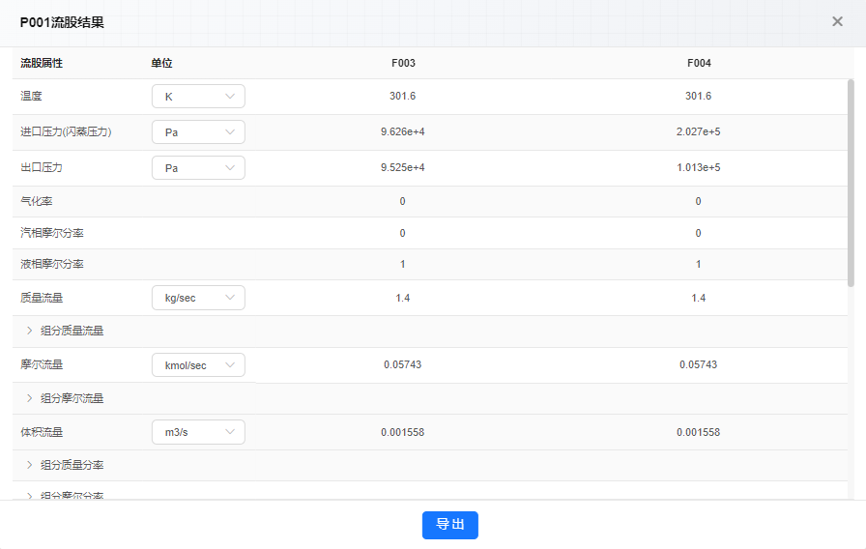This screenshot has height=549, width=866.
Task: Select the 气化率 row label
Action: pos(37,202)
